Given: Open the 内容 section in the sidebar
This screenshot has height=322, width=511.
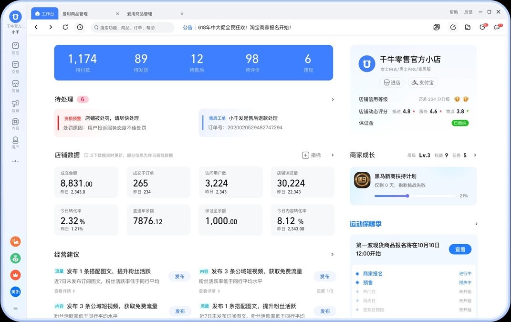Looking at the screenshot, I should (15, 124).
